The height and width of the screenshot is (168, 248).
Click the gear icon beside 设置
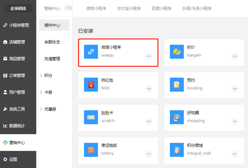point(5,159)
